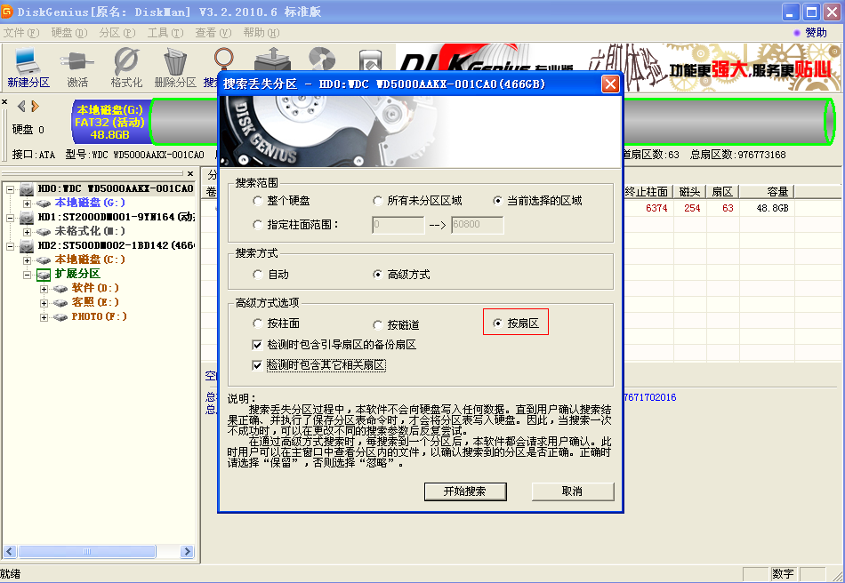Collapse the HD0 WDC disk tree node

pos(10,189)
